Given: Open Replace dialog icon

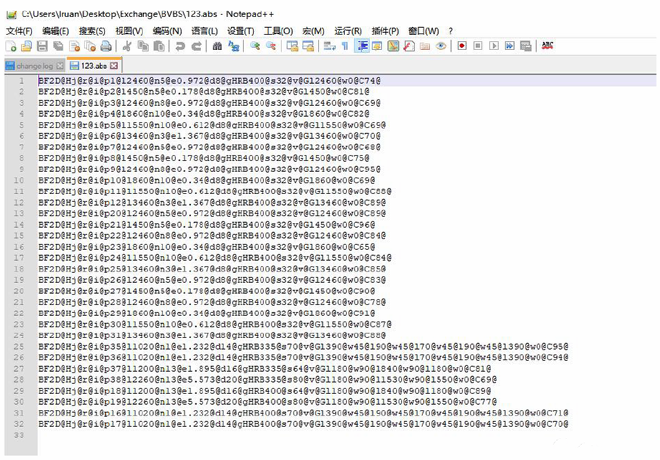Looking at the screenshot, I should click(x=233, y=46).
